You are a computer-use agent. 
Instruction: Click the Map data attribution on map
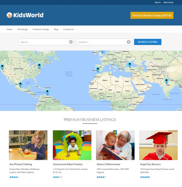tap(179, 110)
